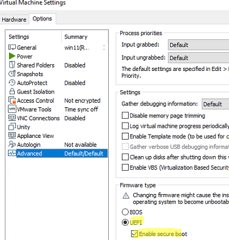Image resolution: width=229 pixels, height=240 pixels.
Task: Click the win11 summary value for General
Action: point(77,48)
